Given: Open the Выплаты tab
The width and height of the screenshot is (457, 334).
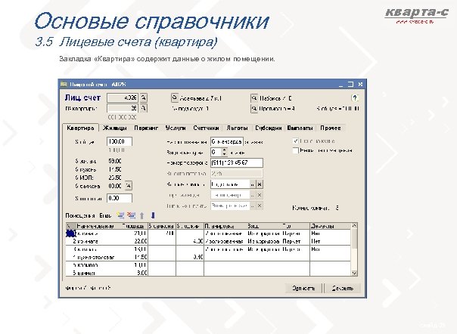Looking at the screenshot, I should click(x=300, y=128).
